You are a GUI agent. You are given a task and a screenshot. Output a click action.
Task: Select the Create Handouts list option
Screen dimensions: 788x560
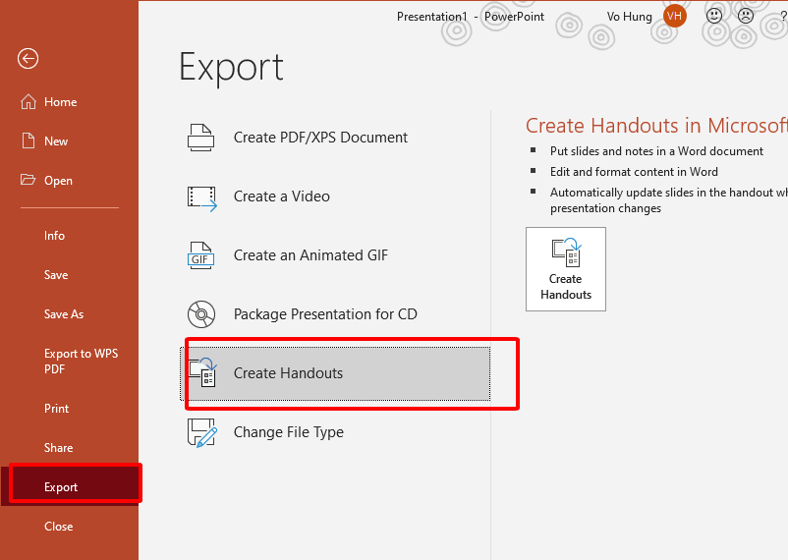(335, 373)
